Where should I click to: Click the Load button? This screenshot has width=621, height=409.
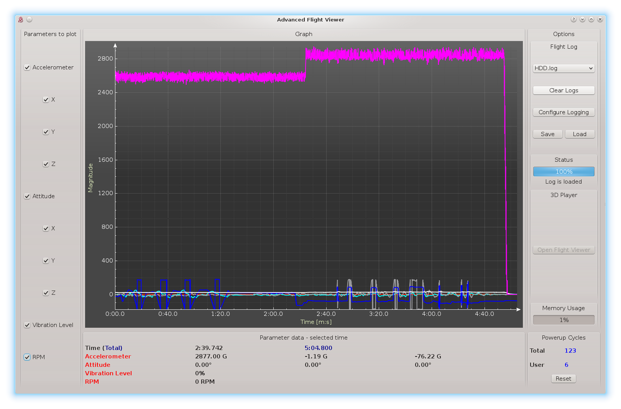pos(580,134)
